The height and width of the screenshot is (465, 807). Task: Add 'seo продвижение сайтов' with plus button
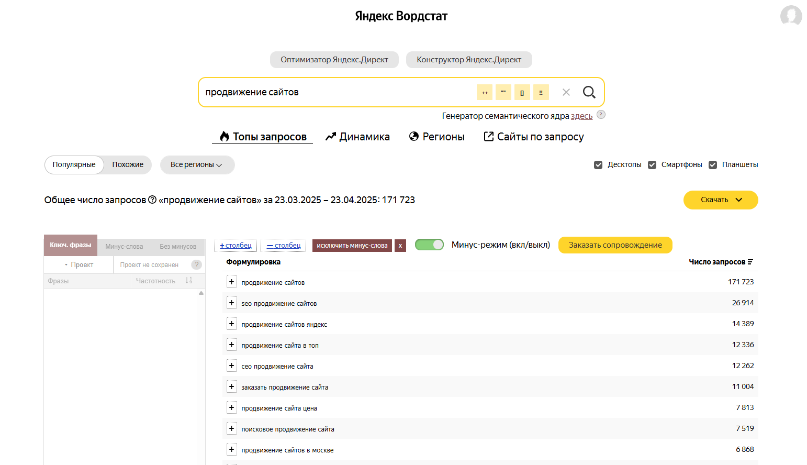tap(232, 303)
